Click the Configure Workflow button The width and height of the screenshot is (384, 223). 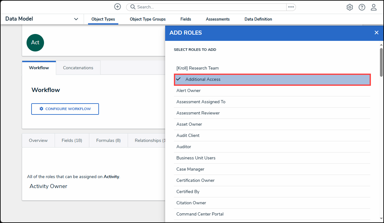pos(65,109)
